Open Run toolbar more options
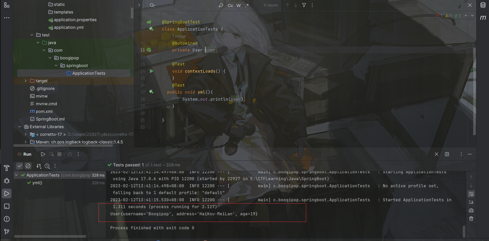Image resolution: width=489 pixels, height=241 pixels. pyautogui.click(x=78, y=154)
